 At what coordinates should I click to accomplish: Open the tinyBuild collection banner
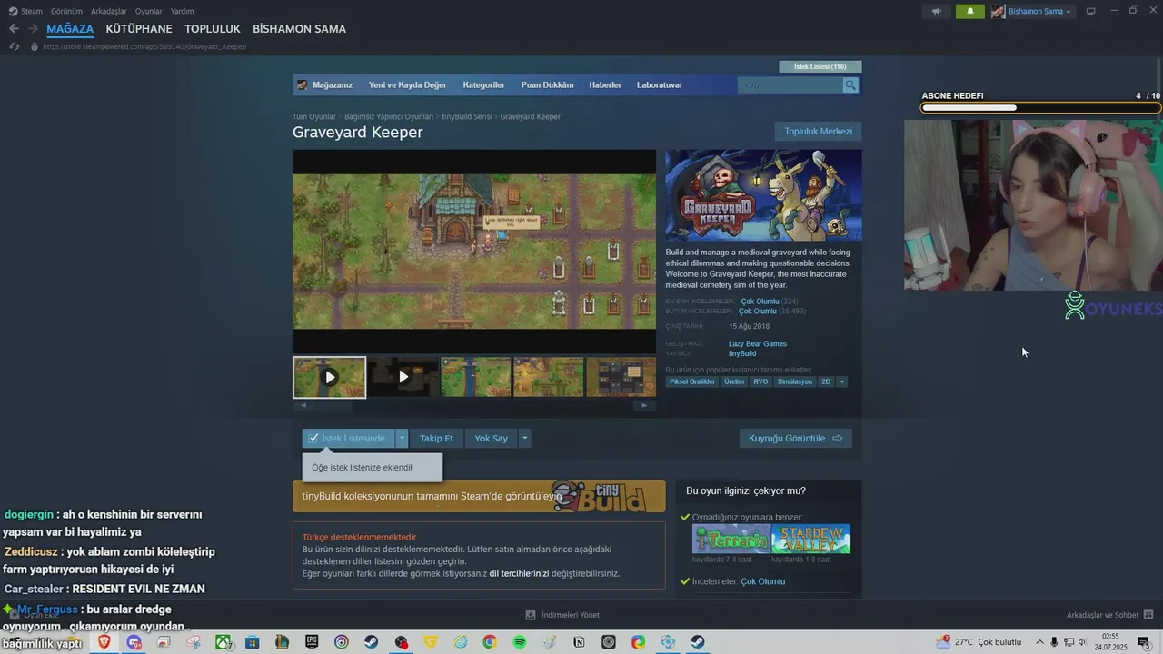click(479, 496)
